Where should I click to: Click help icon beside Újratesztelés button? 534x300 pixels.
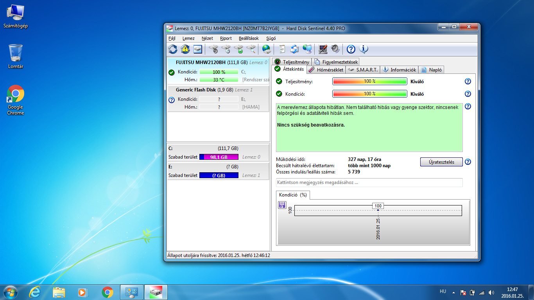point(468,162)
